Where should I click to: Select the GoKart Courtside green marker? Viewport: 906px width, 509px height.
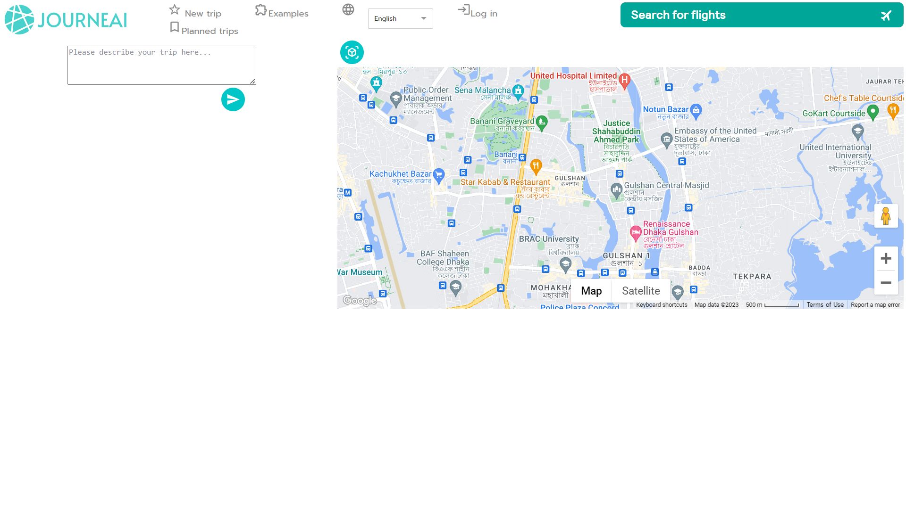(x=872, y=113)
